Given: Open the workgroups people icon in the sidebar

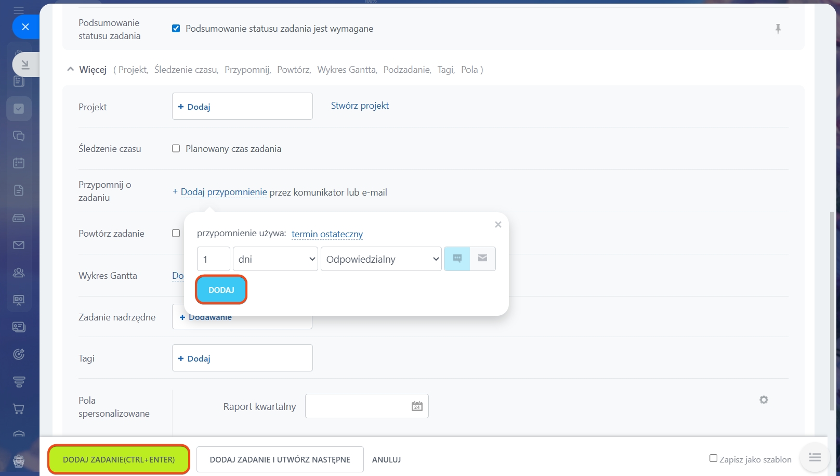Looking at the screenshot, I should tap(19, 273).
